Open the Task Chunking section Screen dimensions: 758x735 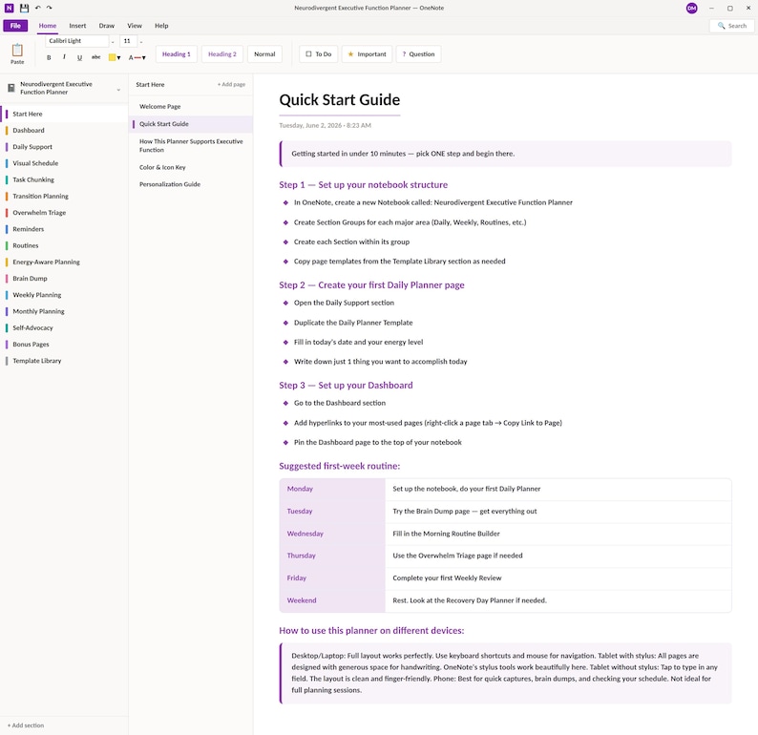coord(64,179)
